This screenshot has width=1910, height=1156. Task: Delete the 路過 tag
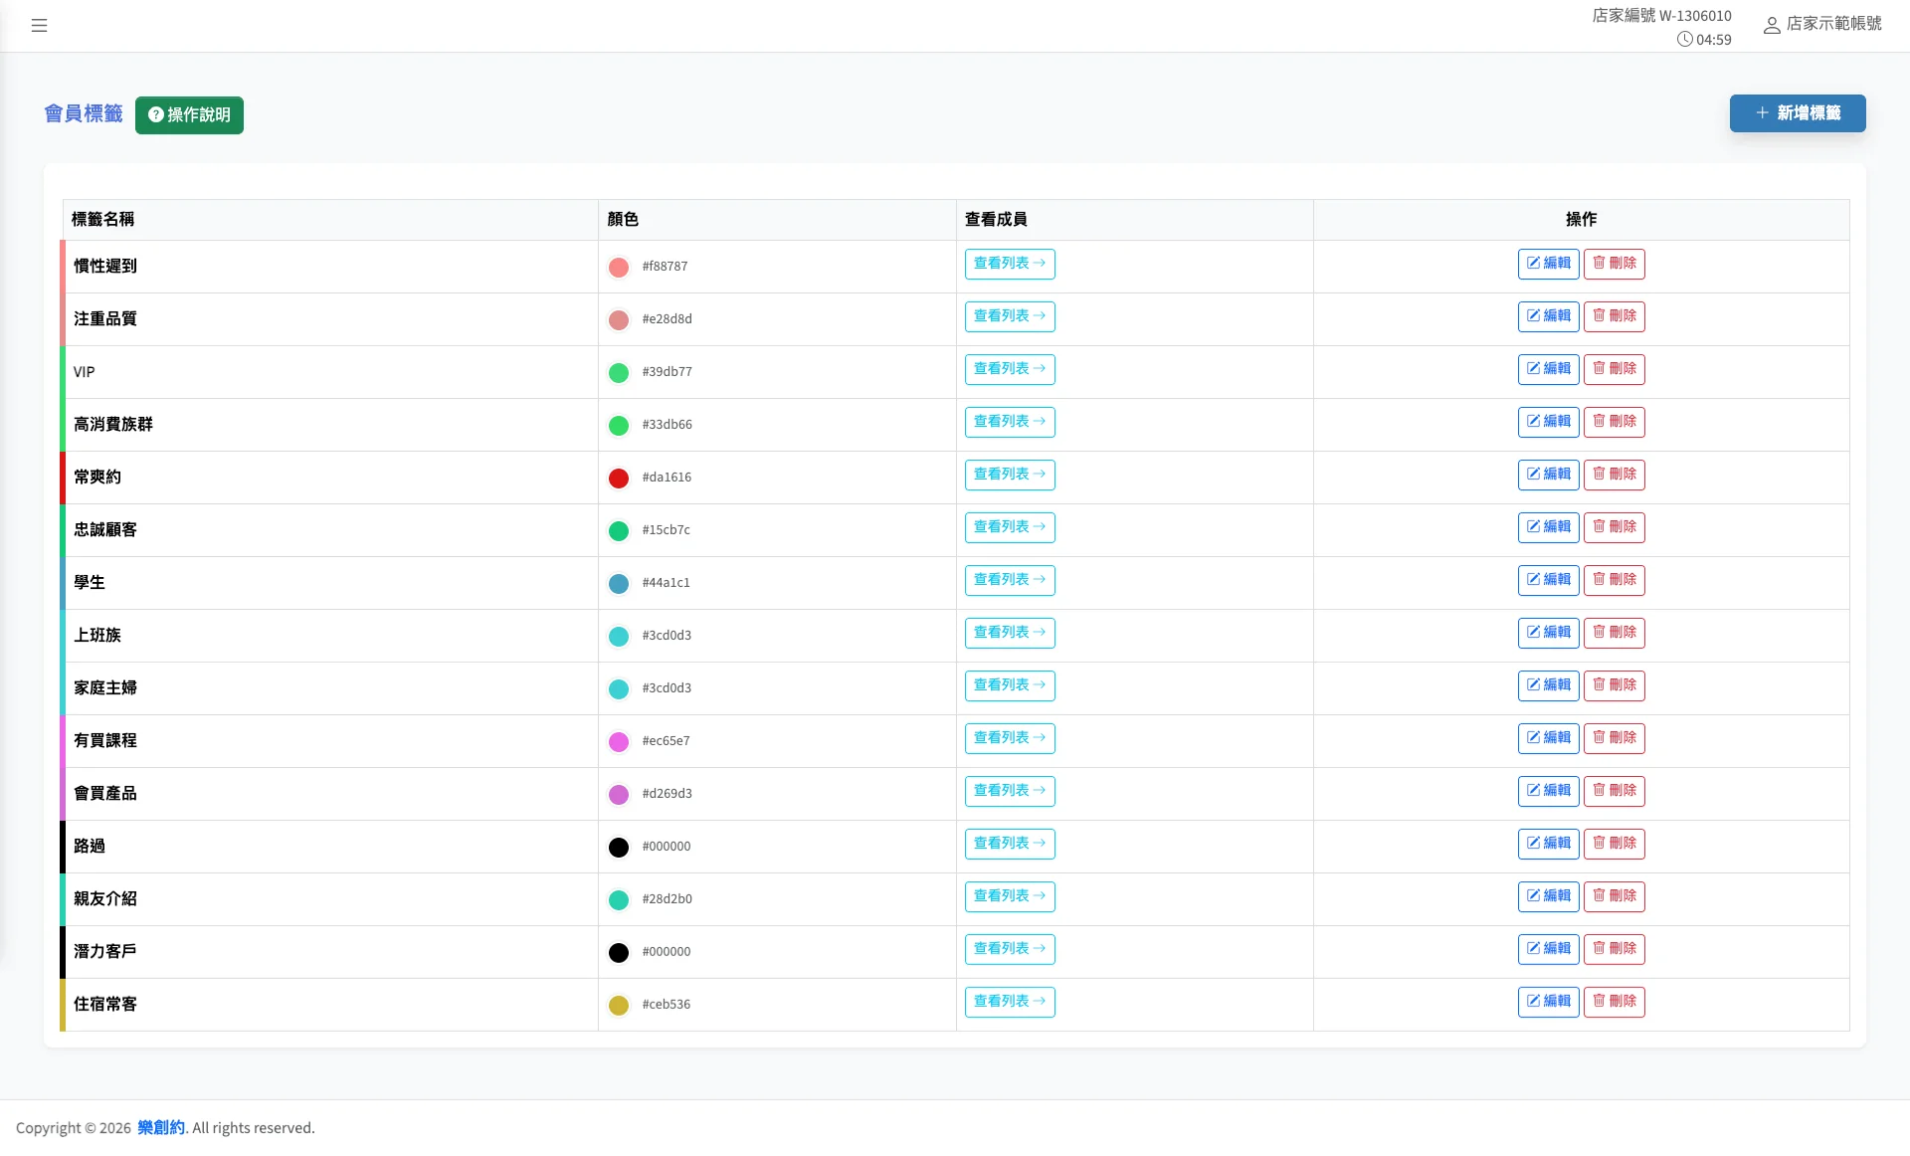point(1614,844)
